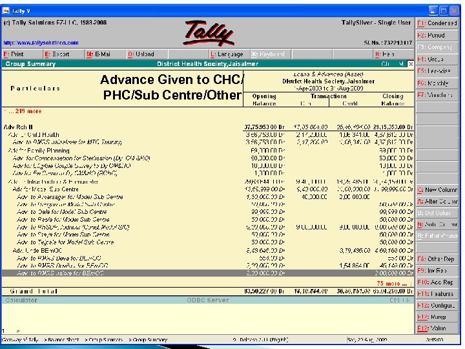Screen dimensions: 465x349
Task: Select Adv Under BEmOC group row
Action: (x=207, y=251)
